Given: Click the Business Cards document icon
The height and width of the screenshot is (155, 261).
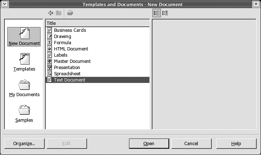Looking at the screenshot, I should pos(49,30).
